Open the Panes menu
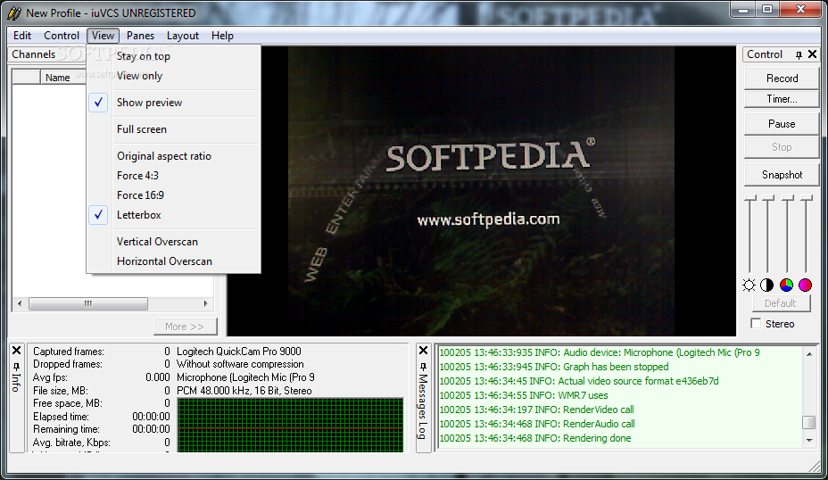The height and width of the screenshot is (480, 828). [140, 36]
